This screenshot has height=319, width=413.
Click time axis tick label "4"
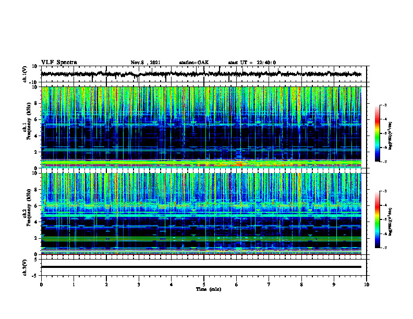(x=172, y=285)
